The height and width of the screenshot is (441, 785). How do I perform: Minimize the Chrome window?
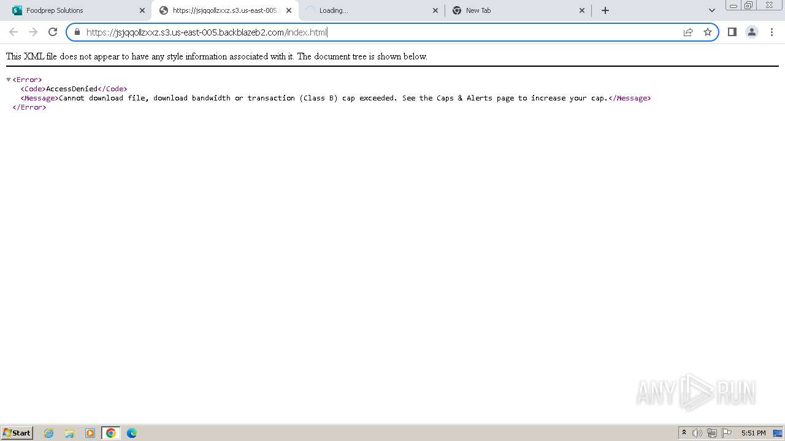coord(733,5)
